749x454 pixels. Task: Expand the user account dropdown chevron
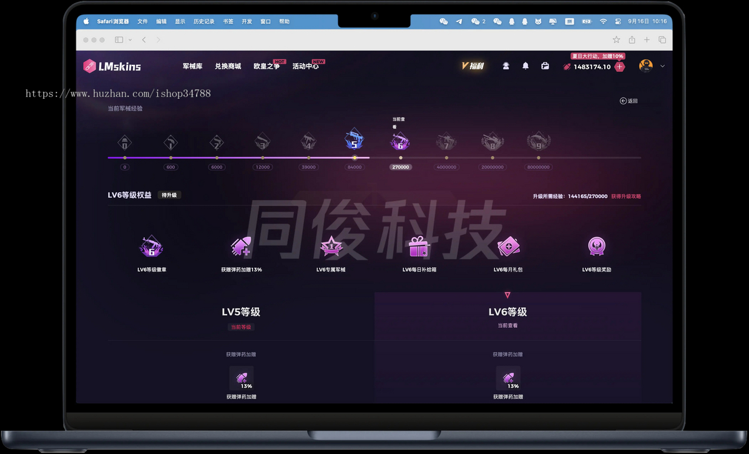click(662, 66)
